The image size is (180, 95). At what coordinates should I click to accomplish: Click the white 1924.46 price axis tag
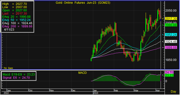coord(171,42)
